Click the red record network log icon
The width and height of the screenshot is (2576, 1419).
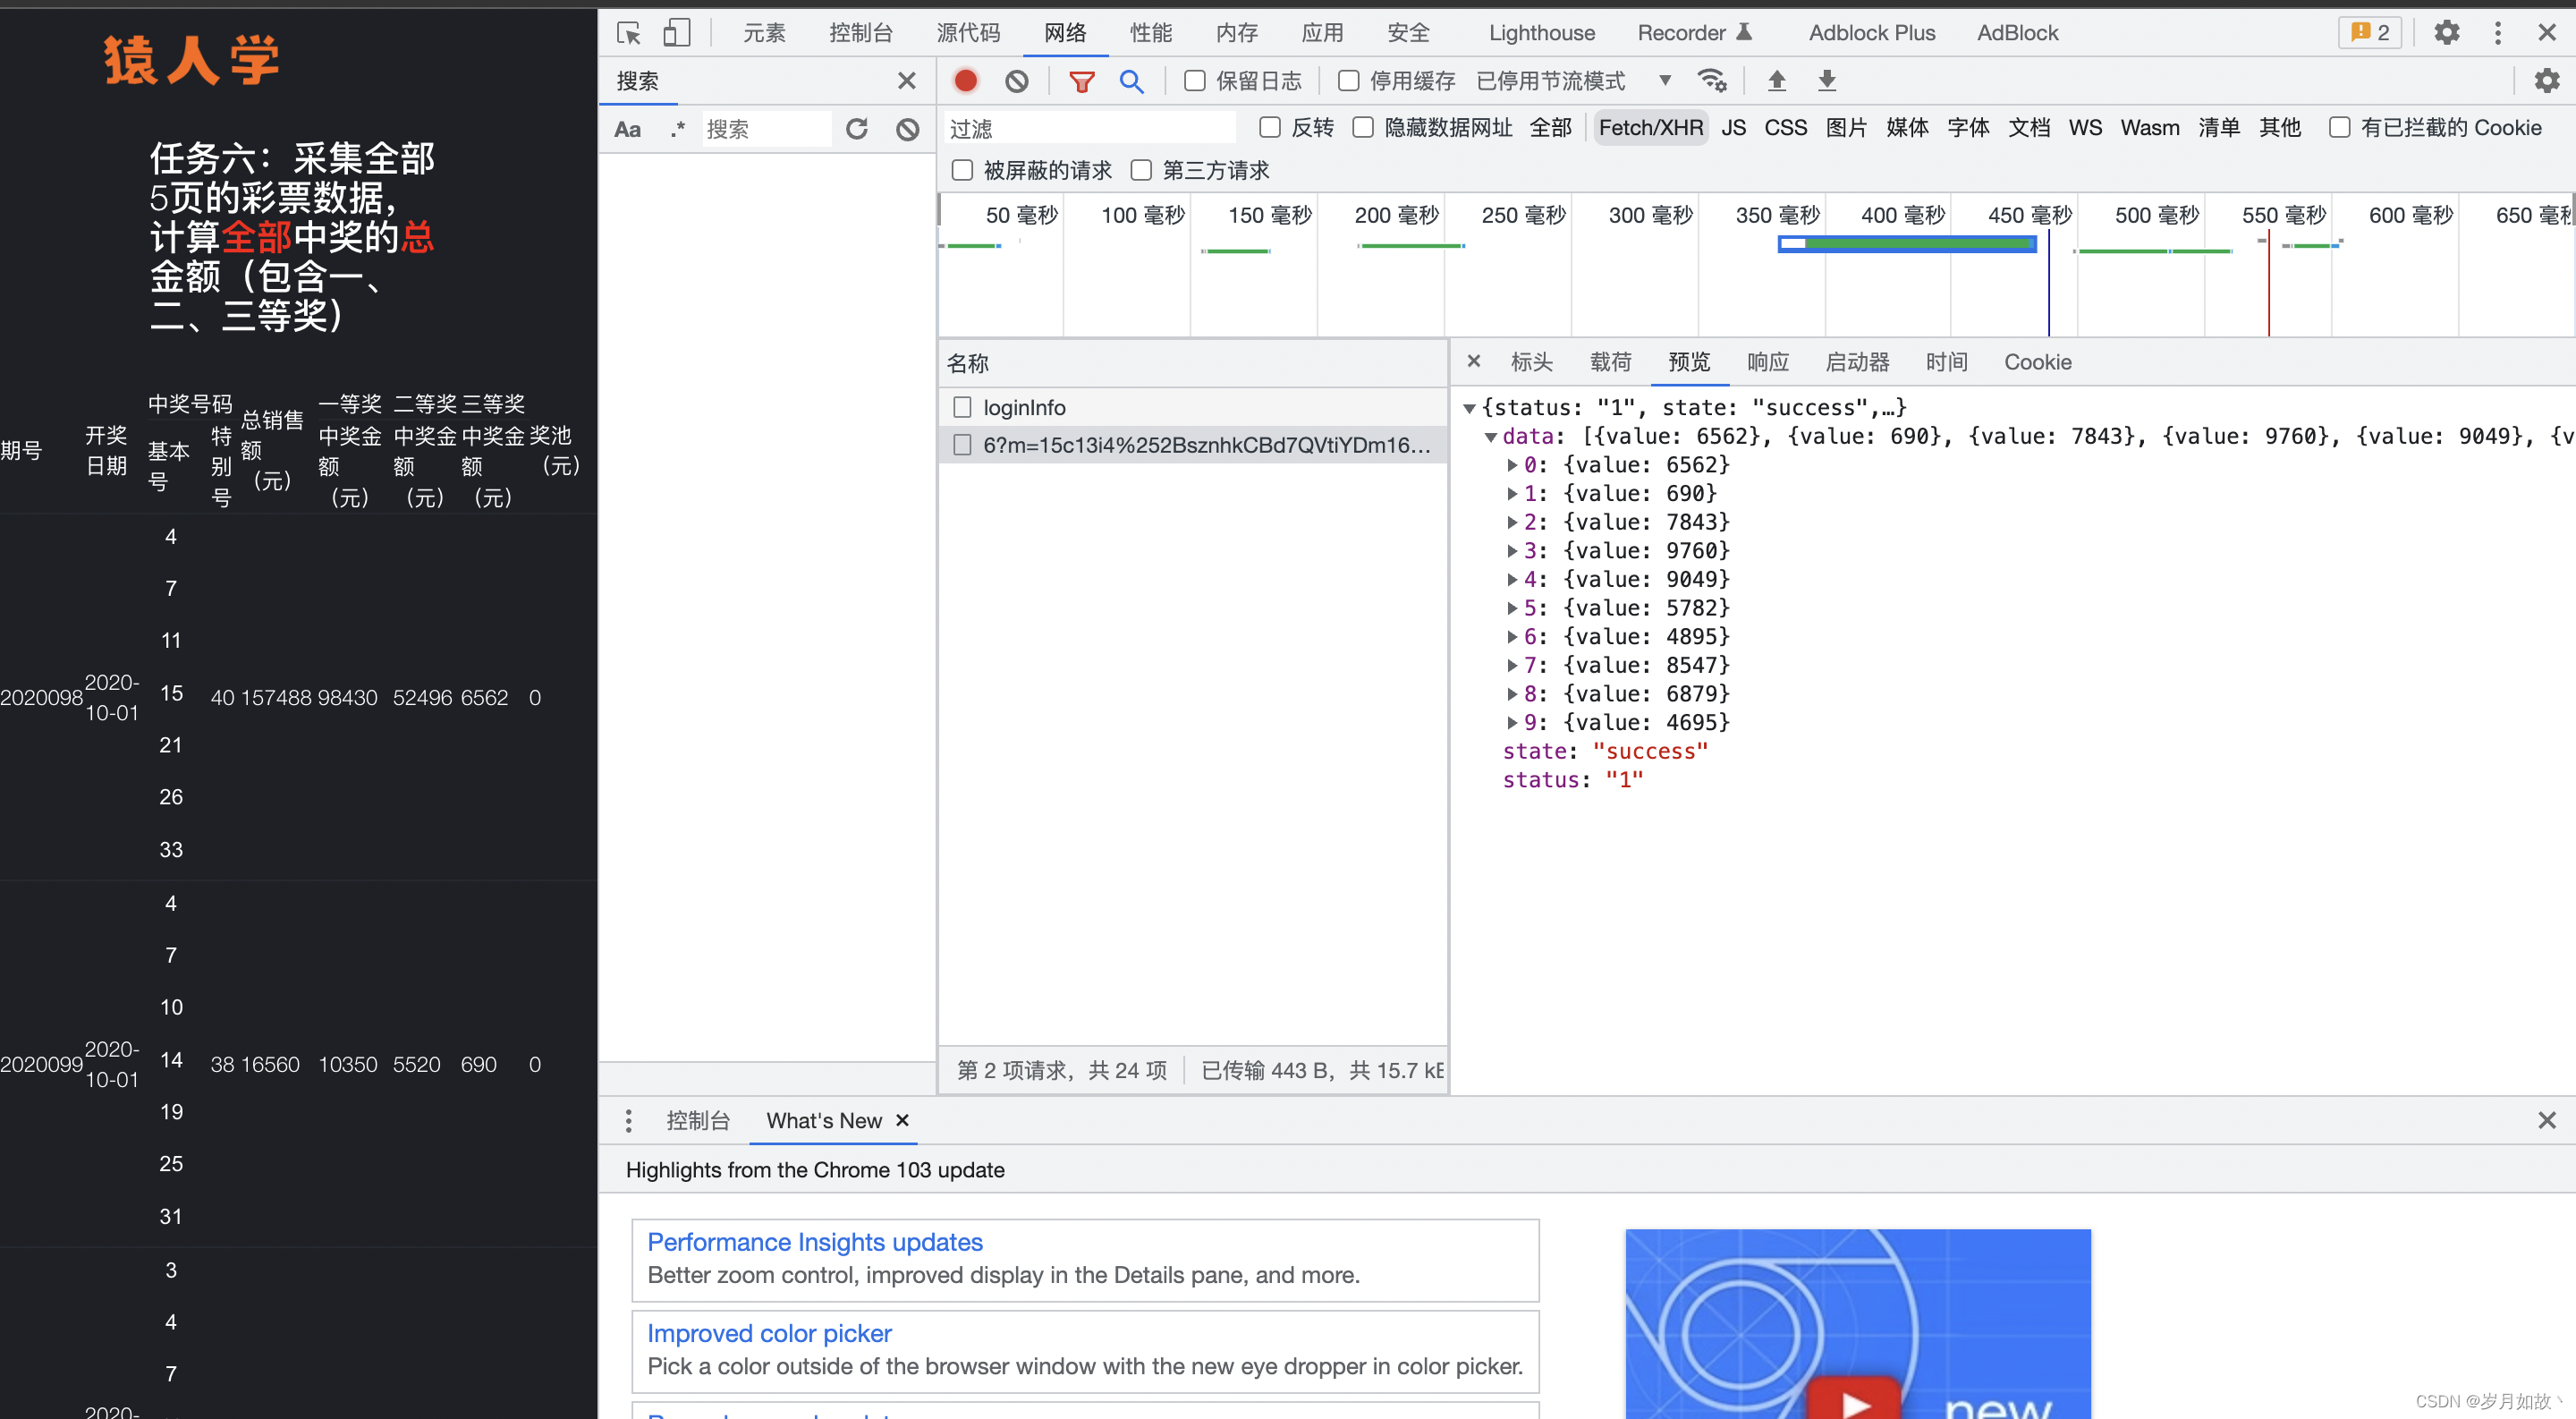(965, 81)
